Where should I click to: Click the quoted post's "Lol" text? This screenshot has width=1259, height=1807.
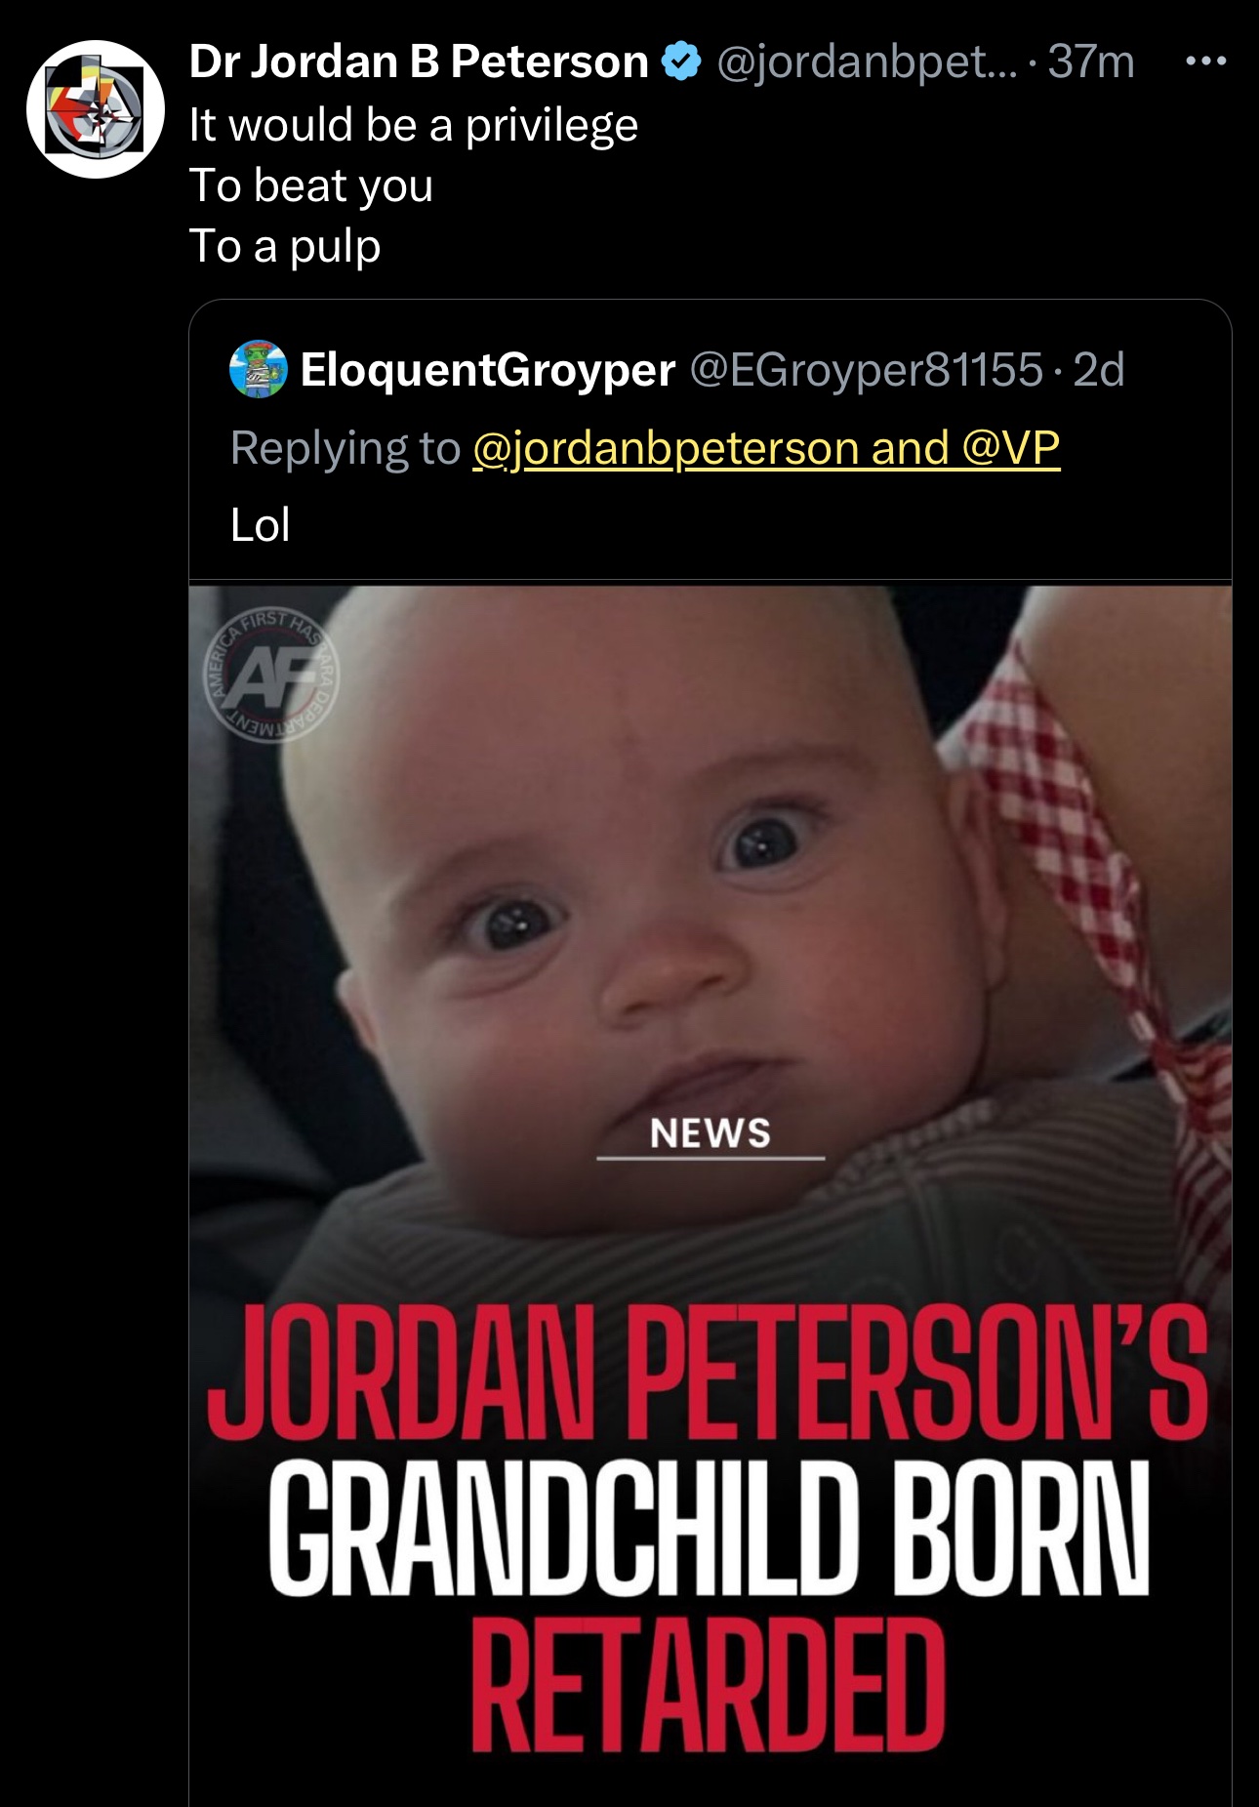pyautogui.click(x=261, y=525)
